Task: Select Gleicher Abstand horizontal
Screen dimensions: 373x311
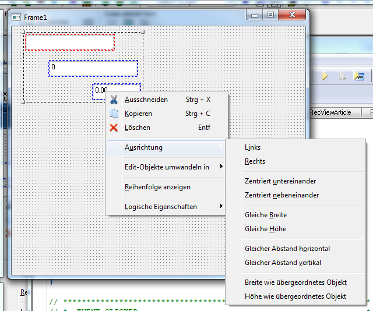Action: tap(287, 249)
